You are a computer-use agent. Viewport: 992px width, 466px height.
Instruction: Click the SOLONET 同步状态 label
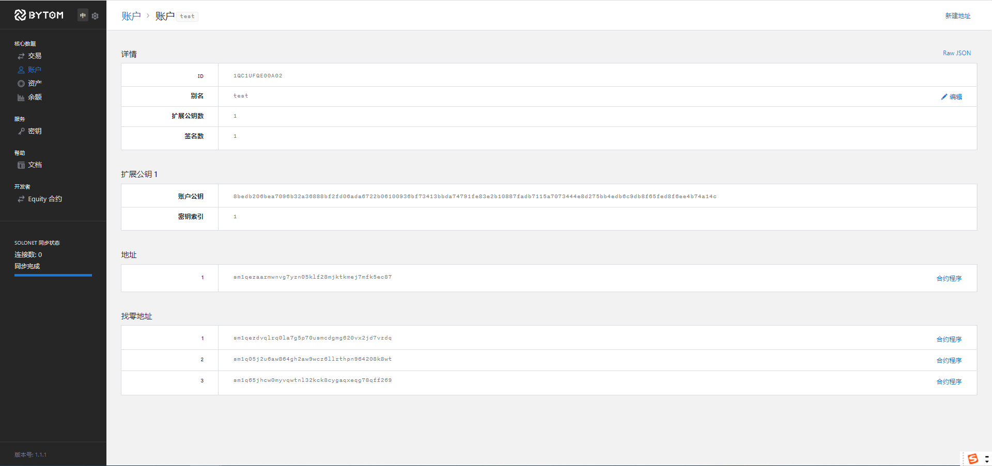pyautogui.click(x=37, y=243)
